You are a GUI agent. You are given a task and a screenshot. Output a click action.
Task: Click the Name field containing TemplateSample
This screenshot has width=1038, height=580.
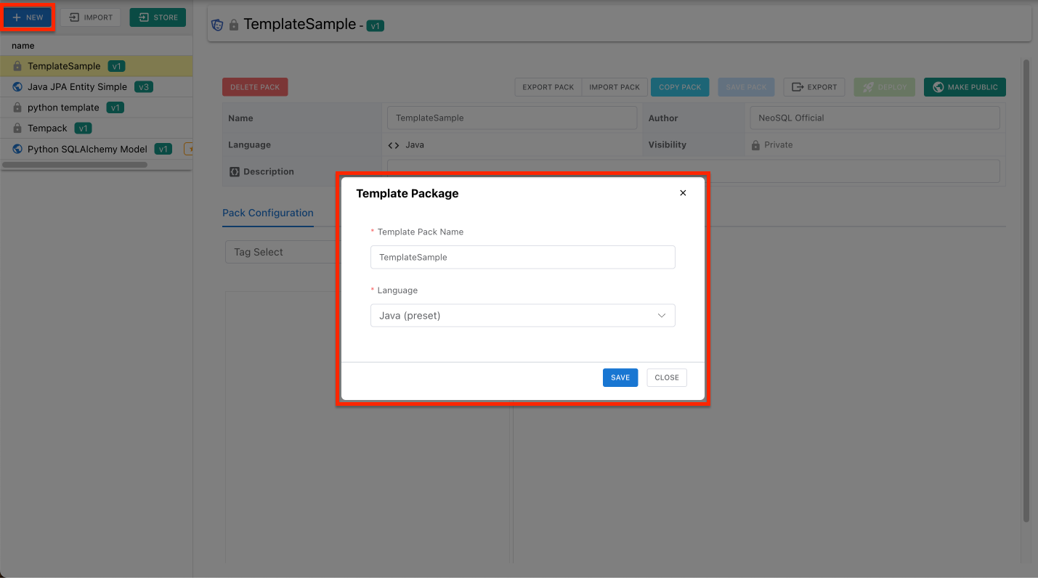click(512, 118)
